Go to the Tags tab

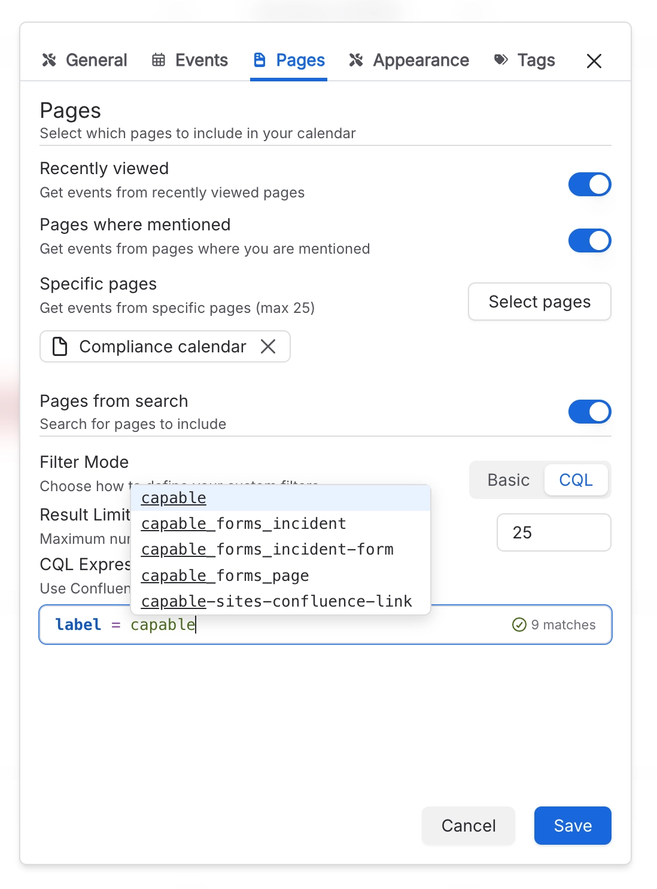(x=524, y=60)
